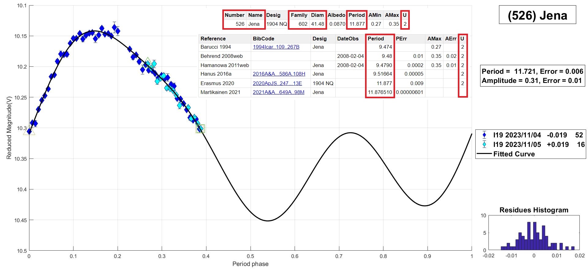This screenshot has width=588, height=269.
Task: Click the 'Diam' column header
Action: point(317,15)
